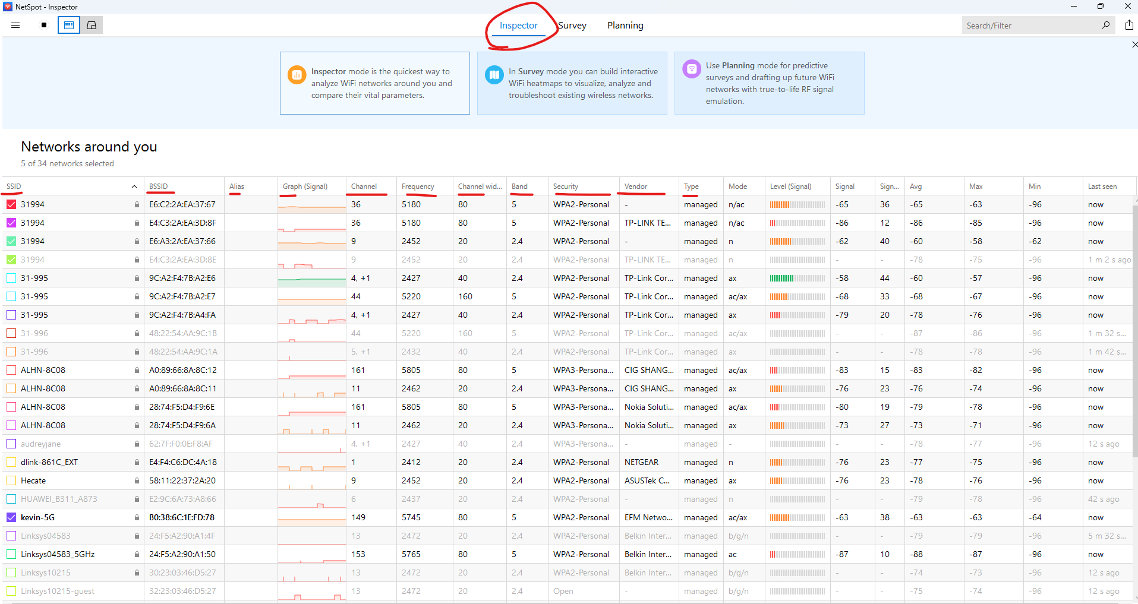Click the blue Survey mode icon
This screenshot has height=604, width=1138.
click(494, 75)
